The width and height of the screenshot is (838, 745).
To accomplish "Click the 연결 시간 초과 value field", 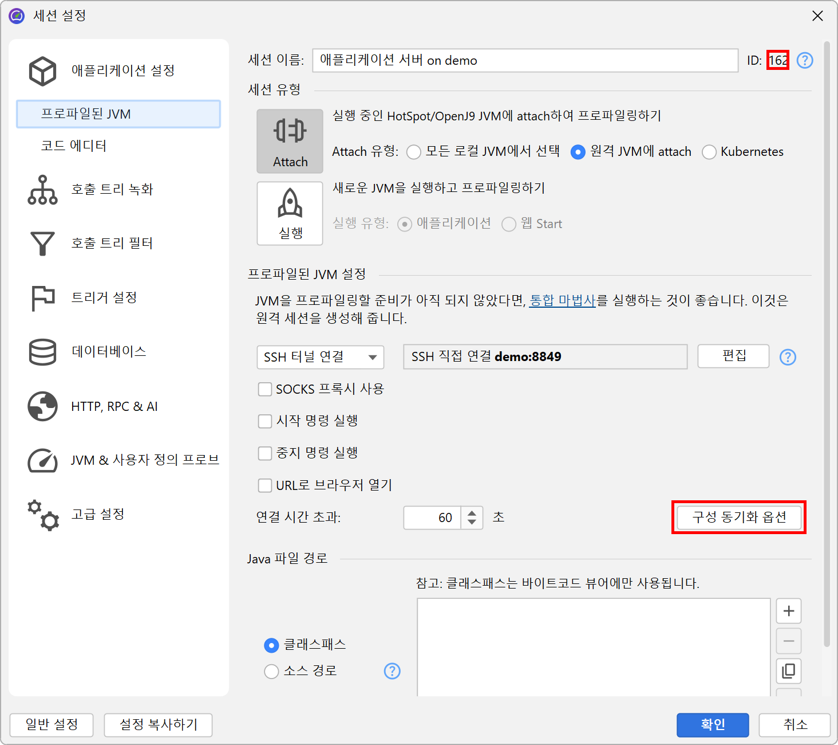I will [432, 518].
